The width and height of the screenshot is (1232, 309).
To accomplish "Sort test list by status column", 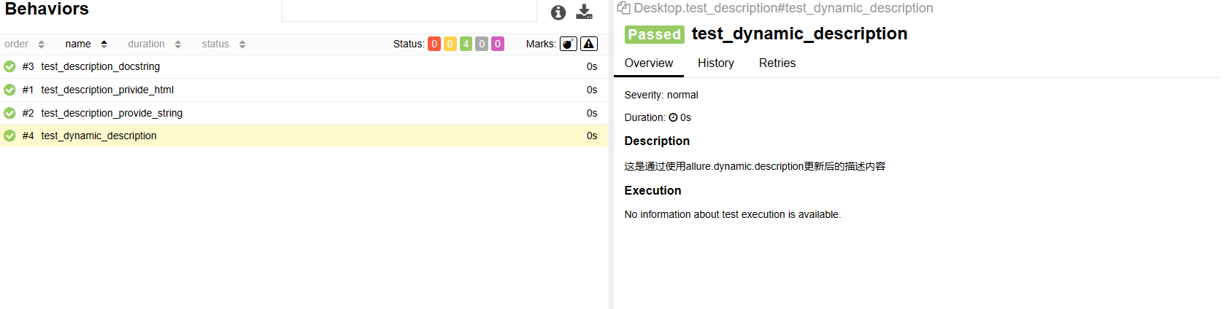I will tap(223, 44).
